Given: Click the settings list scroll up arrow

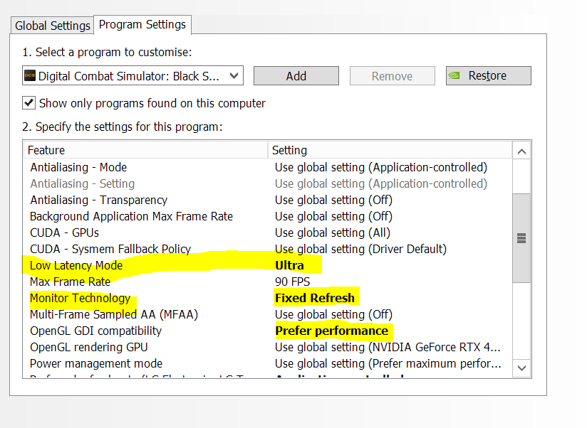Looking at the screenshot, I should [x=521, y=151].
